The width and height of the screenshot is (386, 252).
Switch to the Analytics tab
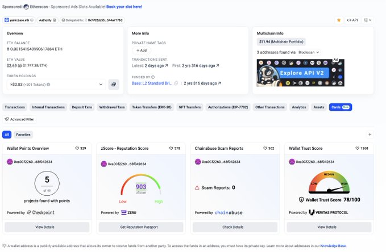pyautogui.click(x=299, y=107)
